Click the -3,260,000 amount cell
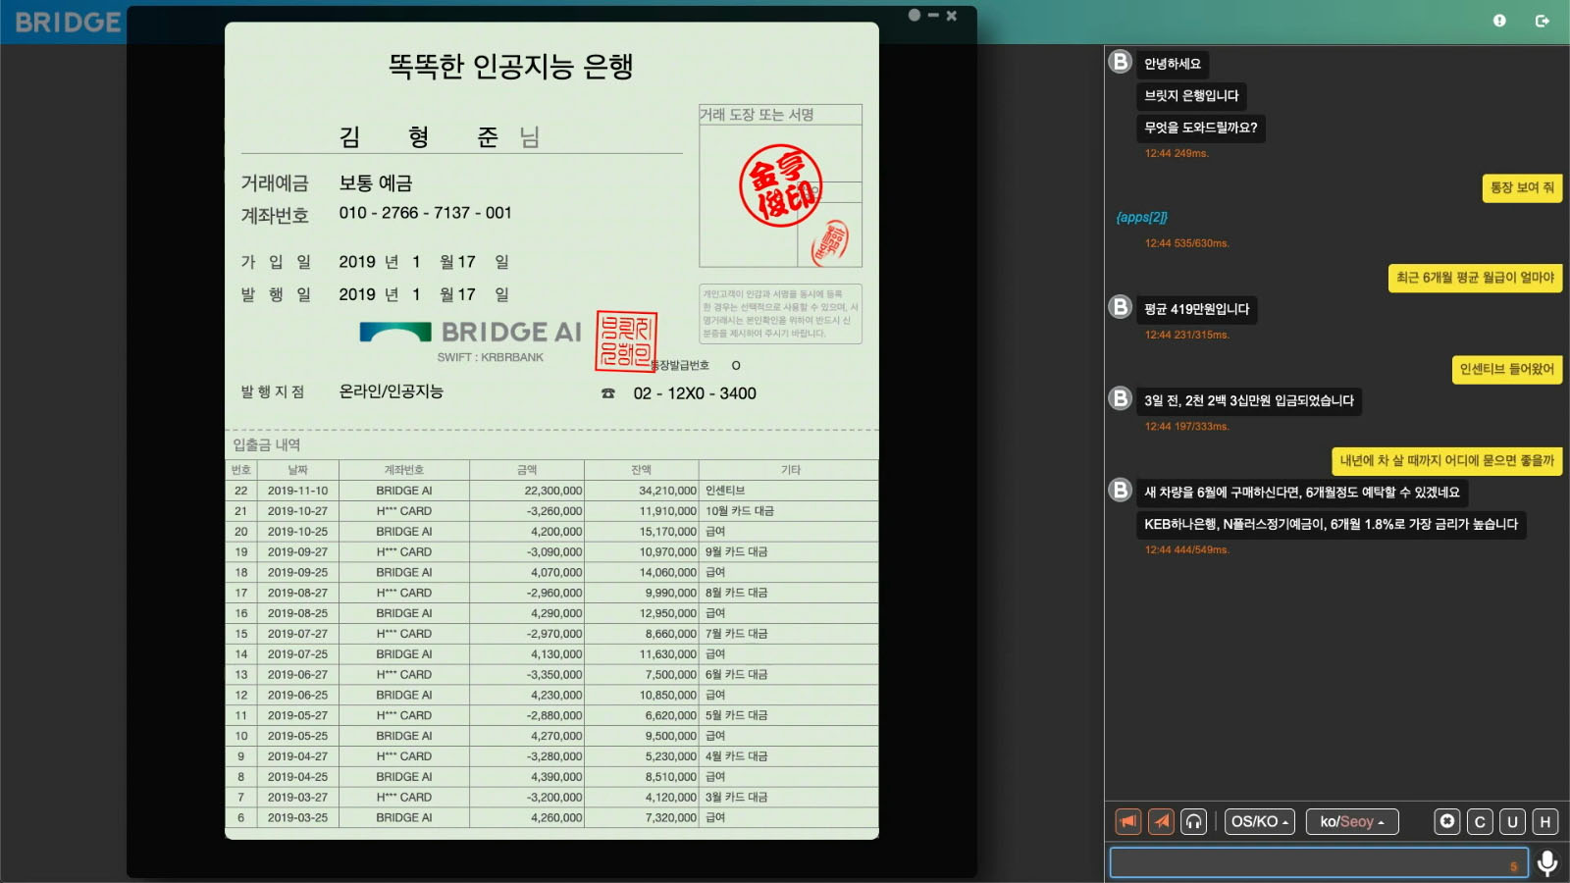Viewport: 1570px width, 883px height. [x=527, y=511]
